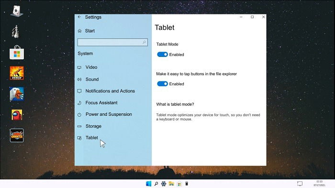Click the moon icon beside Focus Assistant
The width and height of the screenshot is (335, 188).
pos(79,103)
